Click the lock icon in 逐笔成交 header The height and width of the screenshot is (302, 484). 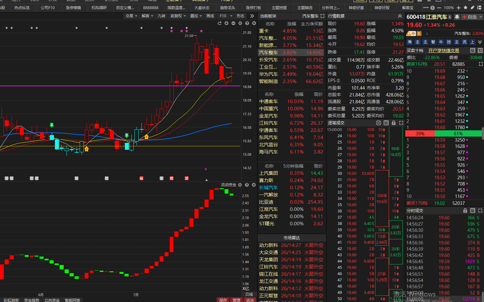pyautogui.click(x=394, y=123)
